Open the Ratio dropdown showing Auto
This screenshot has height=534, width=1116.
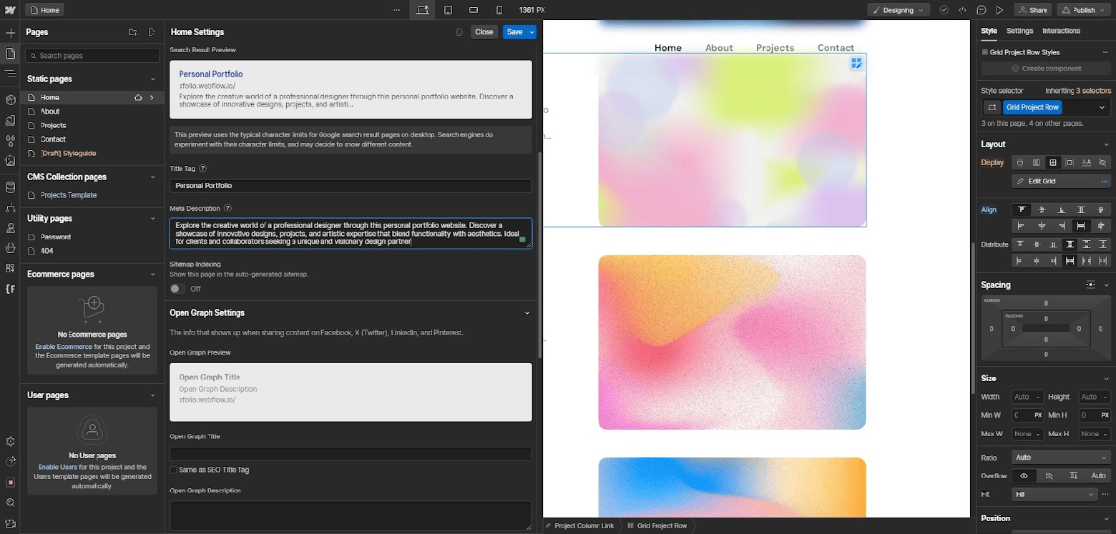coord(1061,457)
